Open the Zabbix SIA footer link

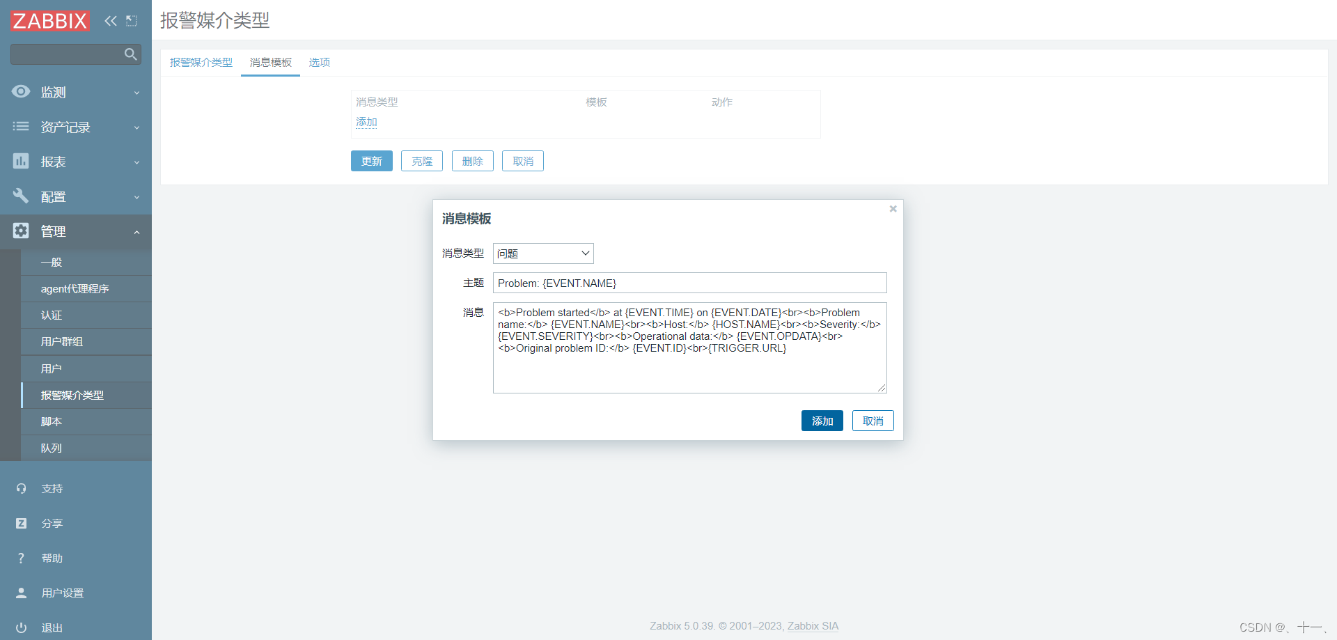tap(813, 626)
